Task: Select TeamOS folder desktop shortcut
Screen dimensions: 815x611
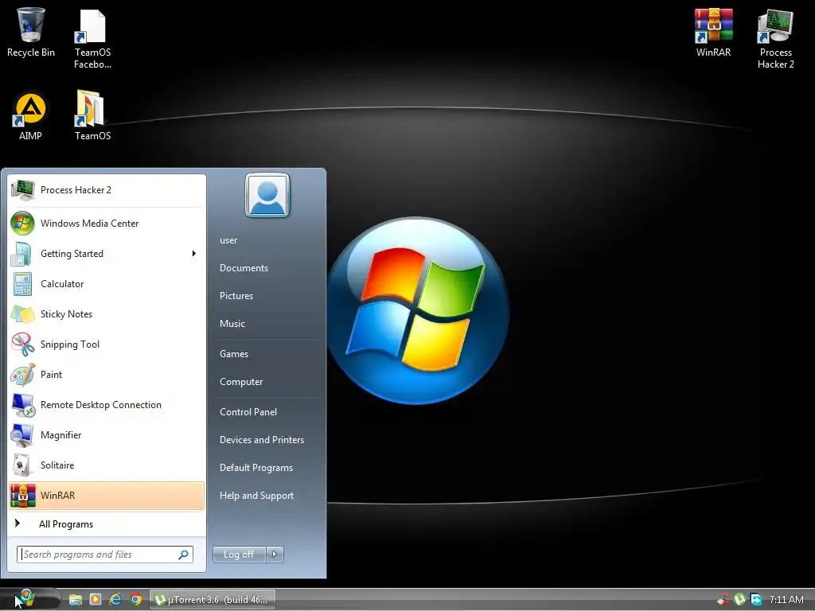Action: (x=92, y=115)
